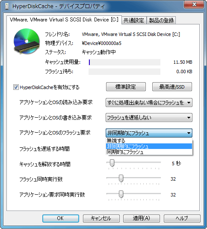Viewport: 207px width, 229px height.
Task: Collapse the フラッシュ要求 dropdown
Action: point(149,133)
